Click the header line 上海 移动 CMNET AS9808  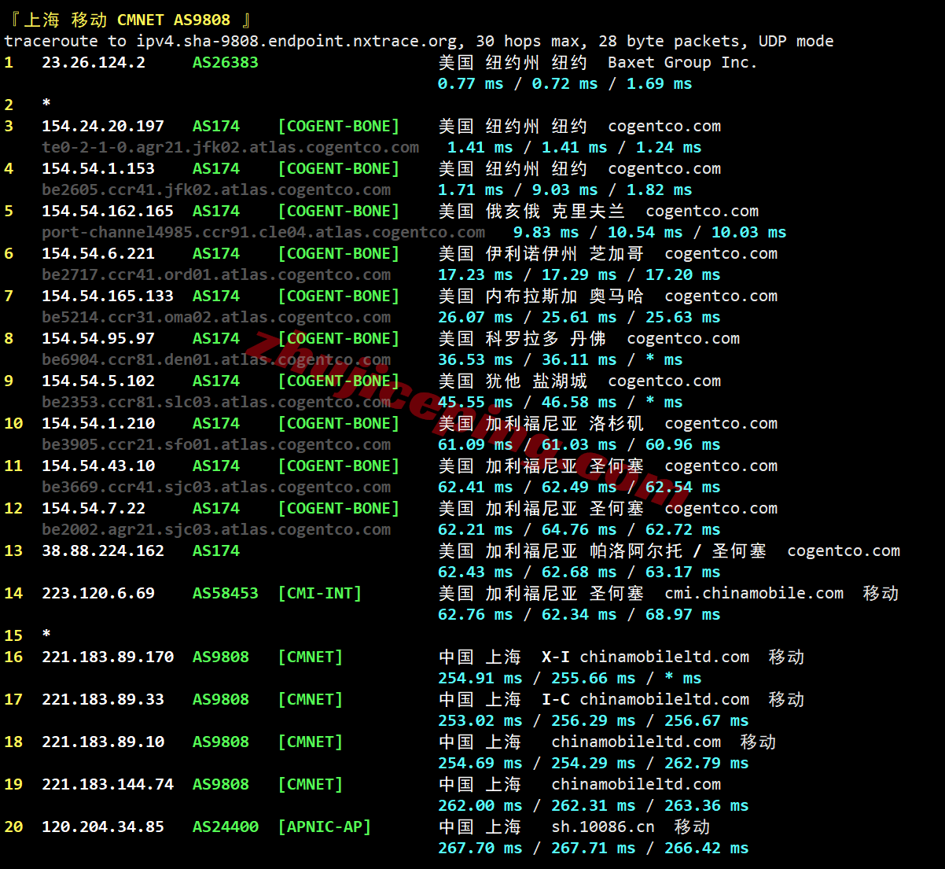[128, 20]
